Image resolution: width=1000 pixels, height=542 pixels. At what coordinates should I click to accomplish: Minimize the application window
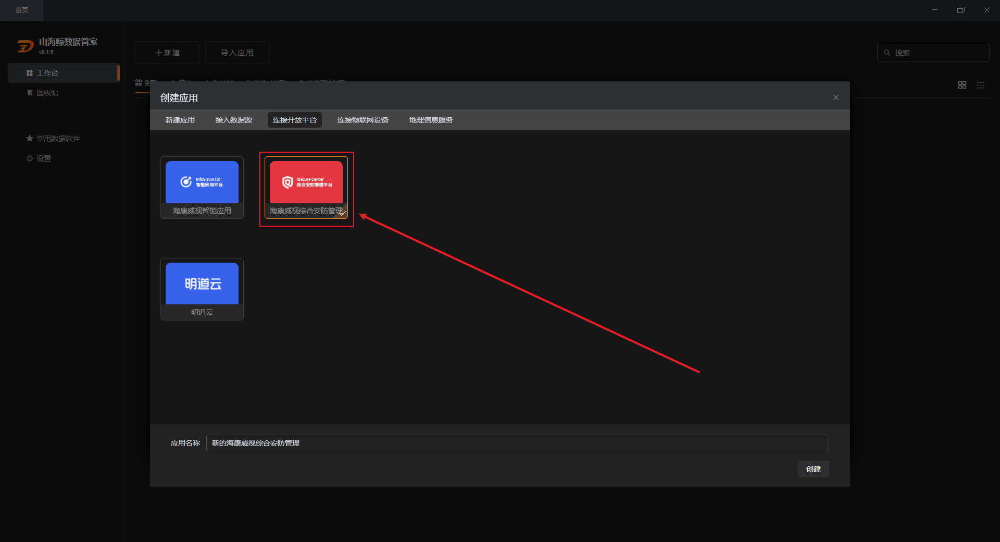coord(935,10)
